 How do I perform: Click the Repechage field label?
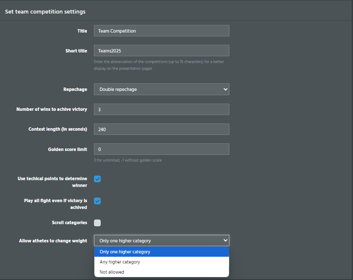(x=75, y=90)
